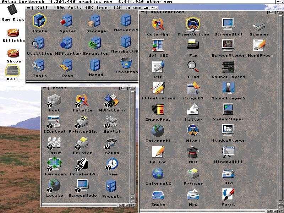The image size is (284, 213).
Task: Select the Miami icon in Applications
Action: coord(193,130)
